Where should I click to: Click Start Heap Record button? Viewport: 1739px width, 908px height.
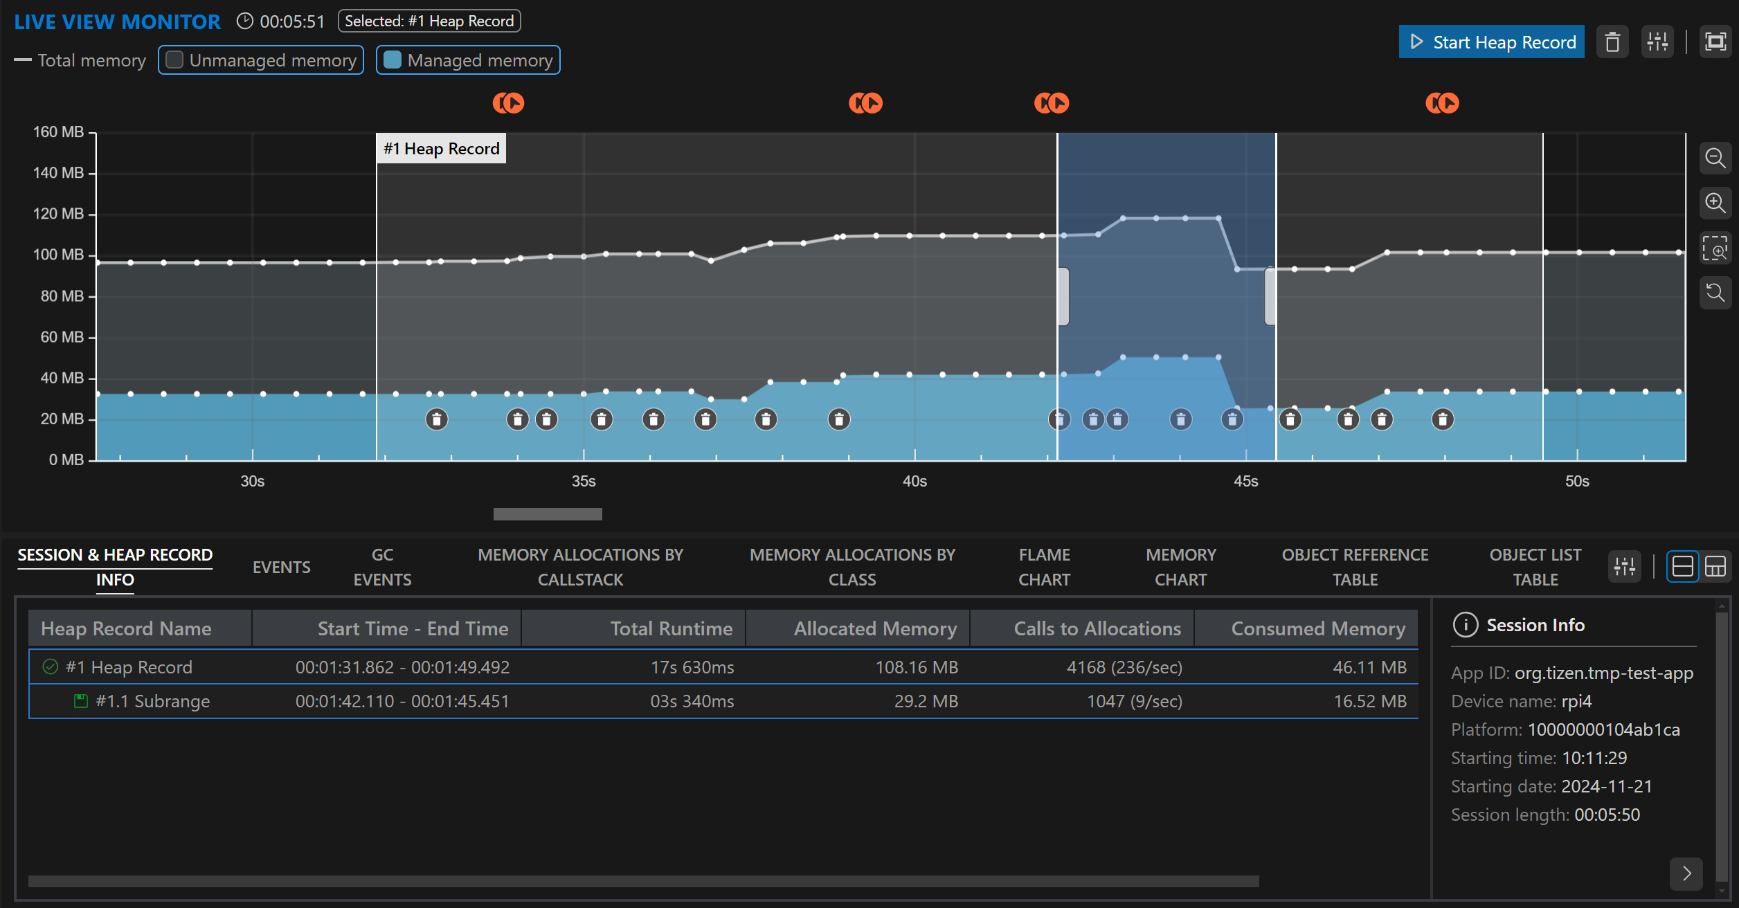click(x=1491, y=42)
